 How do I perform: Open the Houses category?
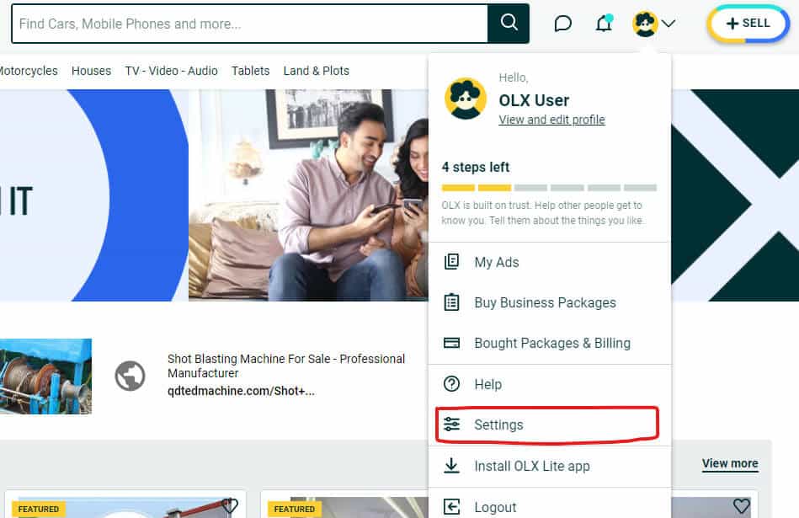(91, 71)
